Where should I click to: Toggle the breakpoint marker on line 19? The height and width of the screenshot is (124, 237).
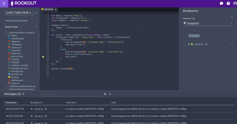[x=43, y=56]
